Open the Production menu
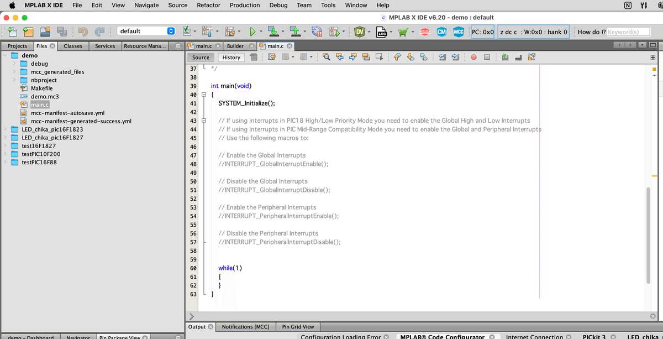 click(245, 5)
